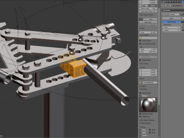
Task: Select the World properties globe icon
Action: coord(175,2)
